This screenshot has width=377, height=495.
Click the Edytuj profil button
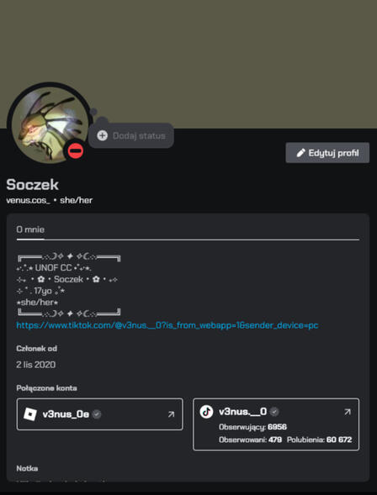327,153
